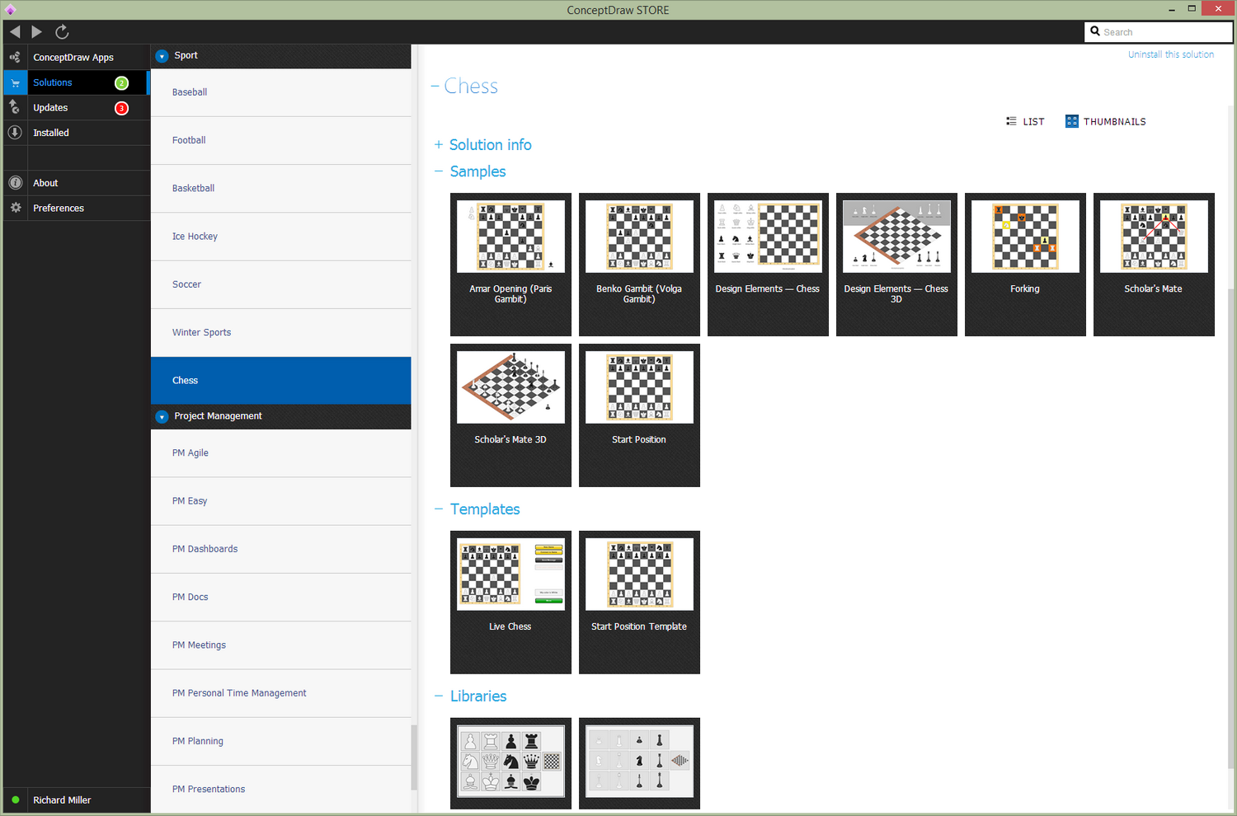Open the Start Position Template
The width and height of the screenshot is (1237, 816).
coord(639,602)
